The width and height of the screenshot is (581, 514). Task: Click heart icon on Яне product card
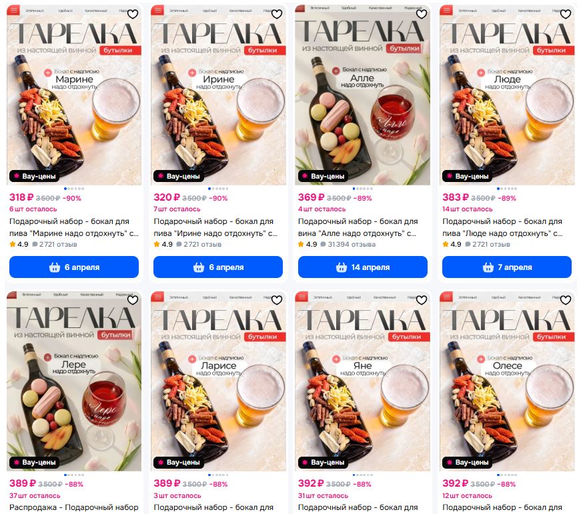click(422, 300)
